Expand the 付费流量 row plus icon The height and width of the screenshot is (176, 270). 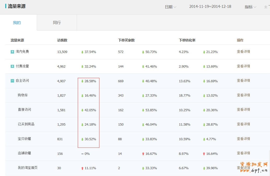click(12, 66)
